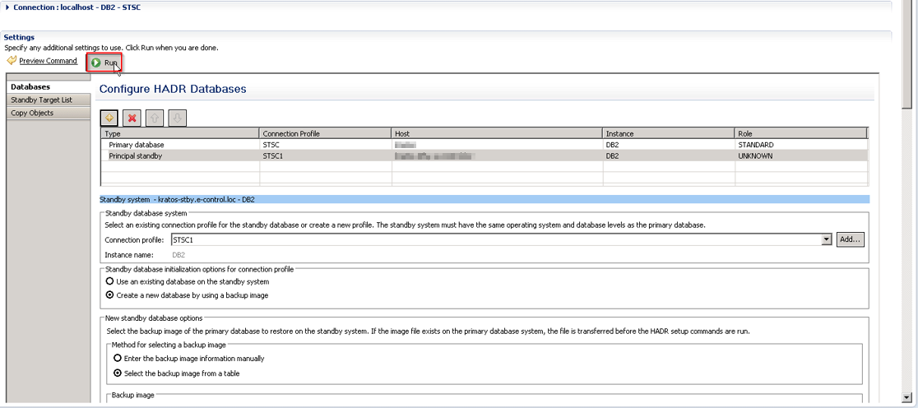
Task: Click the move down arrow icon
Action: 177,118
